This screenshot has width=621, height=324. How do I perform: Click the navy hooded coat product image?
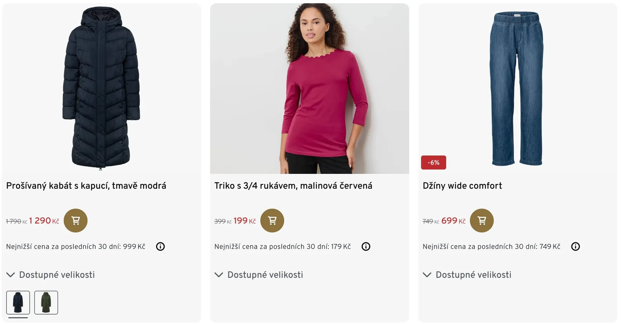(x=101, y=88)
